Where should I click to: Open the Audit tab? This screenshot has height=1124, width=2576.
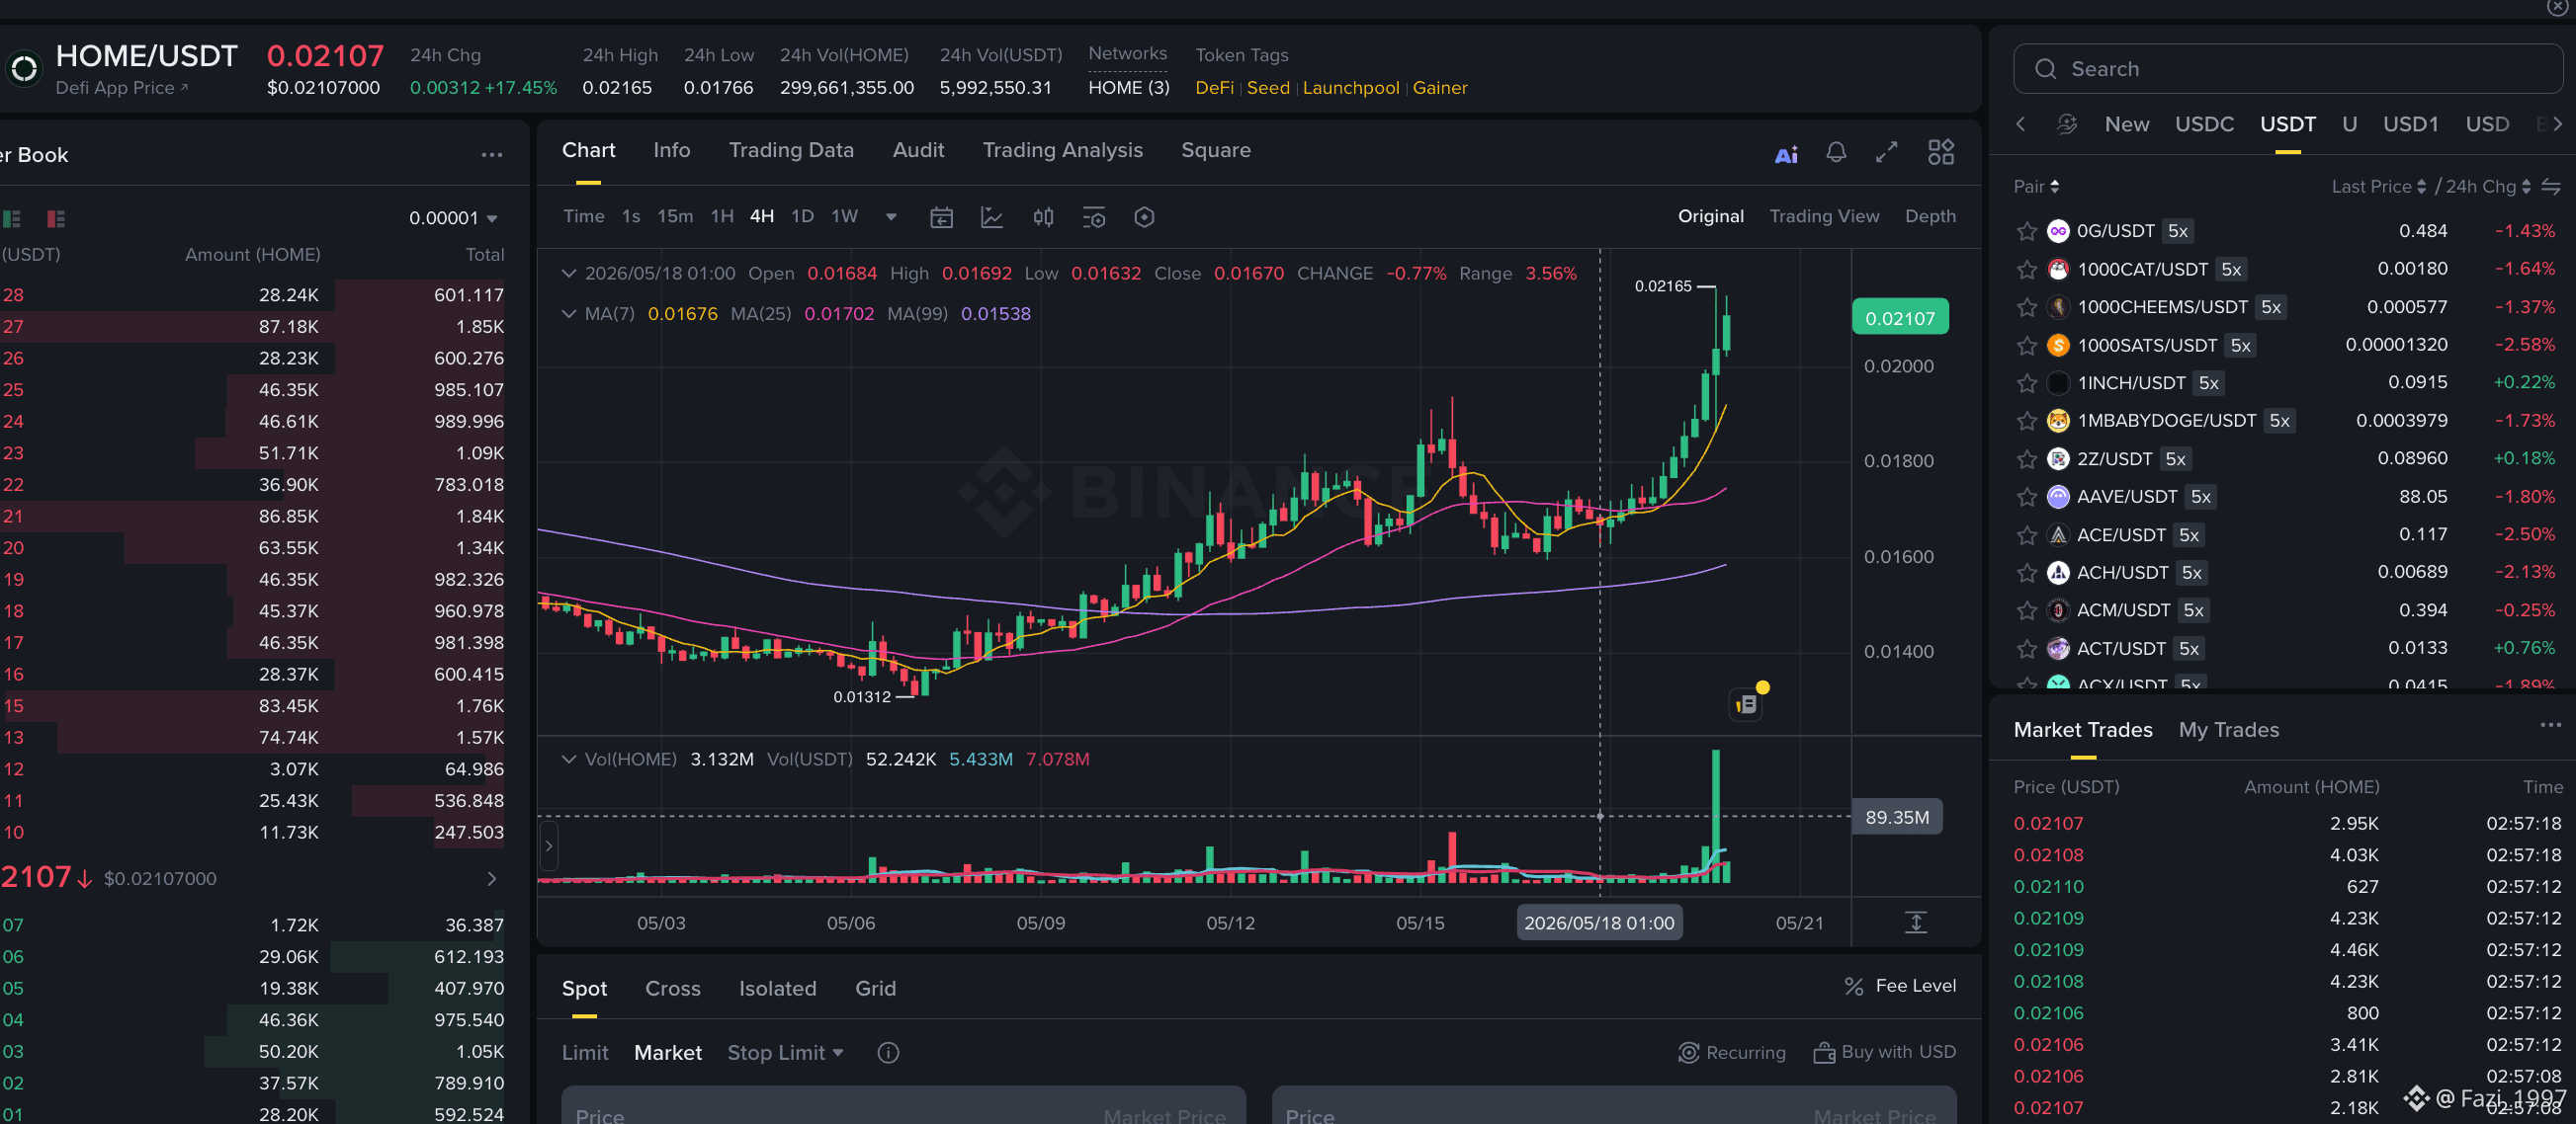point(918,150)
